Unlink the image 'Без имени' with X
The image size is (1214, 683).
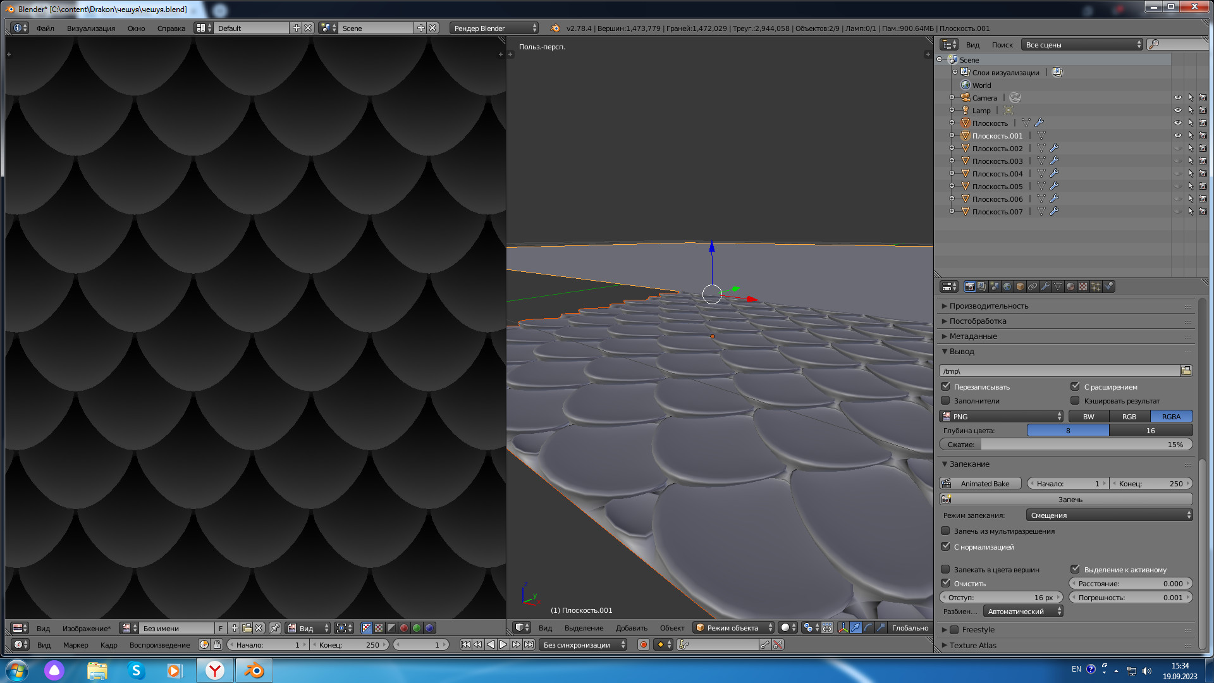(x=259, y=628)
